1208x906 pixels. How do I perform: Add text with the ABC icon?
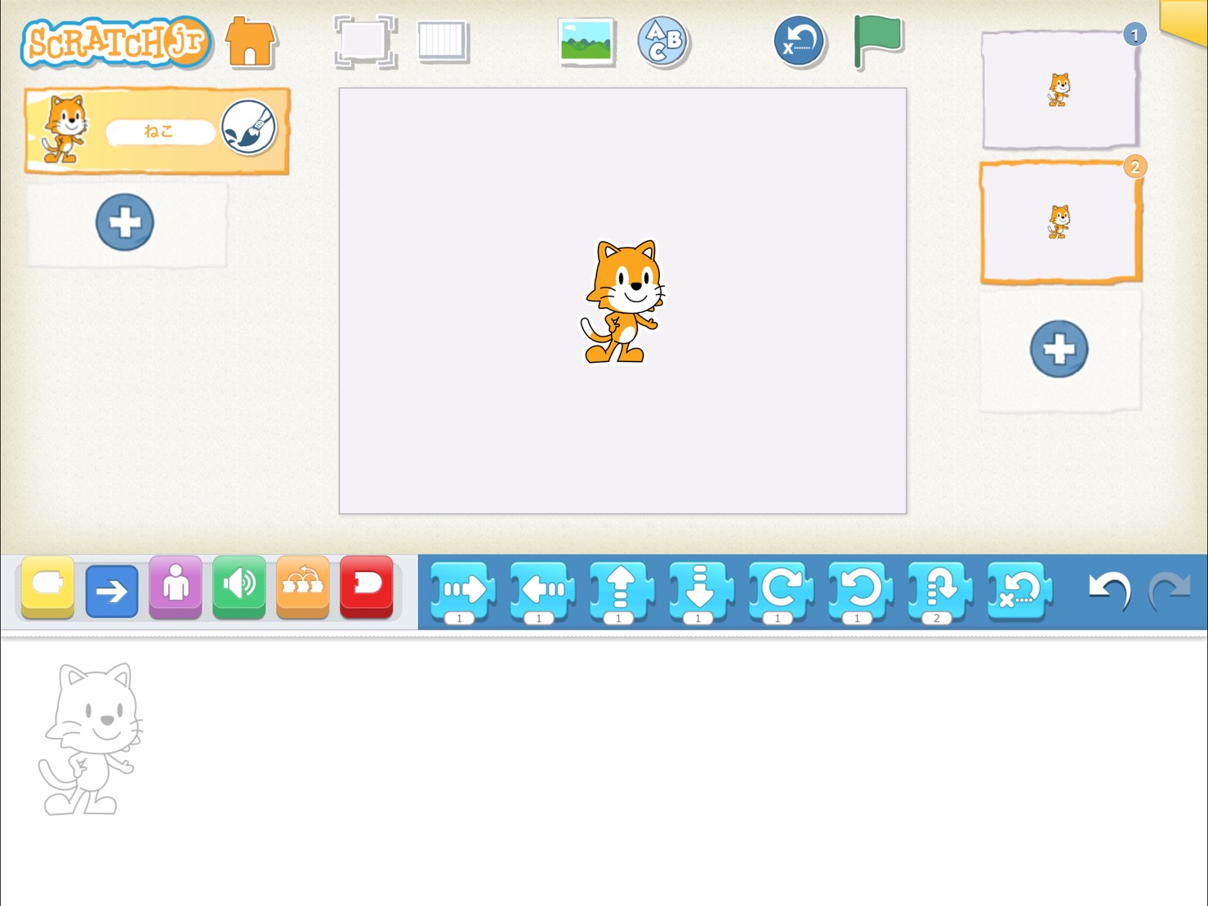point(663,41)
